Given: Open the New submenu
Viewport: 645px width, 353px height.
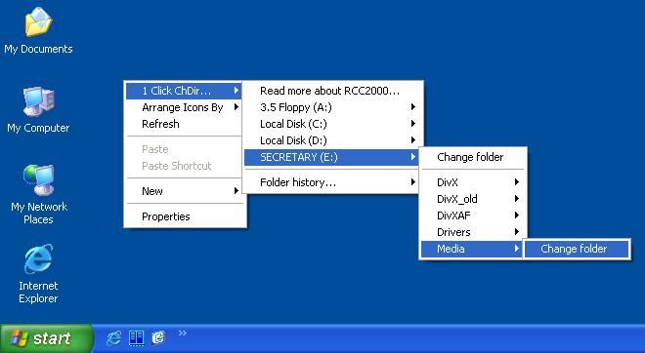Looking at the screenshot, I should click(184, 191).
